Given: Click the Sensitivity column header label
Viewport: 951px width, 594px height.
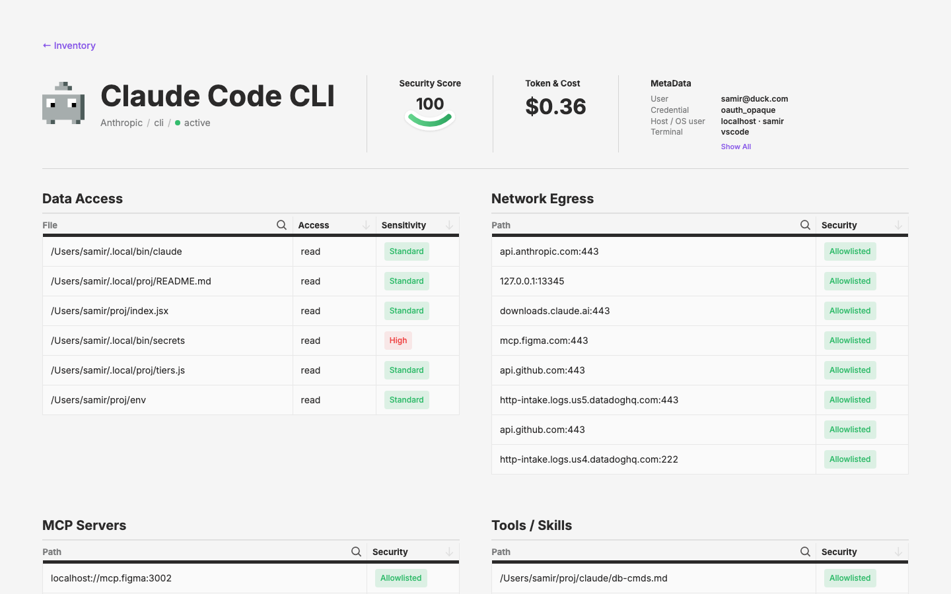Looking at the screenshot, I should 404,225.
